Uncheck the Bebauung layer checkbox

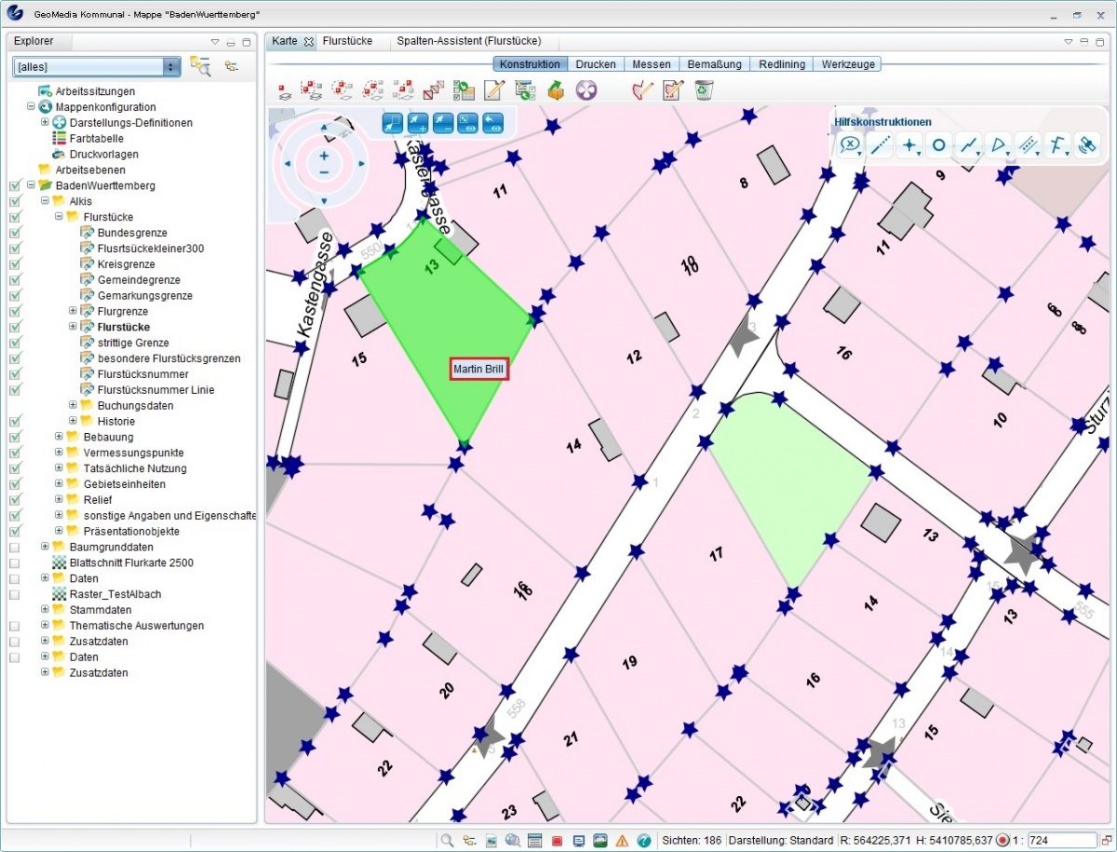[15, 437]
